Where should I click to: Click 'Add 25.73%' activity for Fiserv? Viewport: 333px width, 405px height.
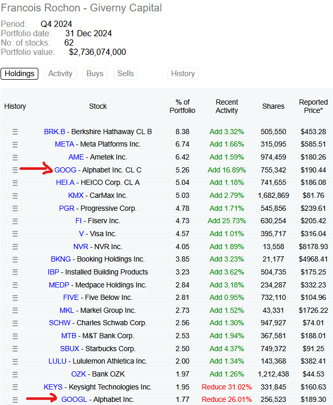point(227,221)
